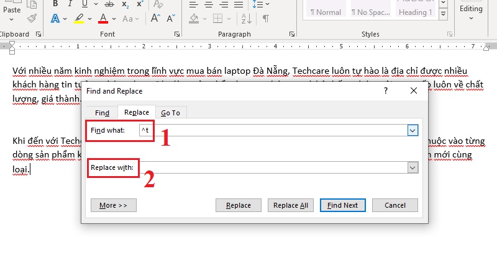Apply Subscript formatting
The image size is (497, 279).
pos(125,4)
